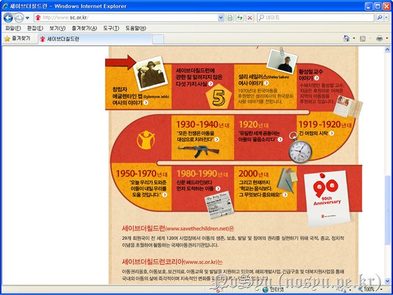Select the 세이브더칠드런 browser tab
Screen dimensions: 393x295
pos(59,39)
